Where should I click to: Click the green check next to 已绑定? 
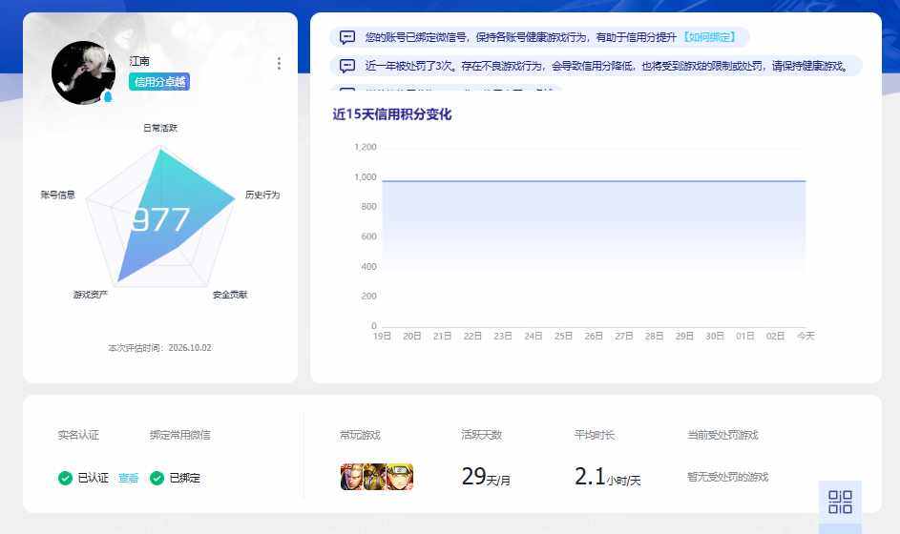157,478
